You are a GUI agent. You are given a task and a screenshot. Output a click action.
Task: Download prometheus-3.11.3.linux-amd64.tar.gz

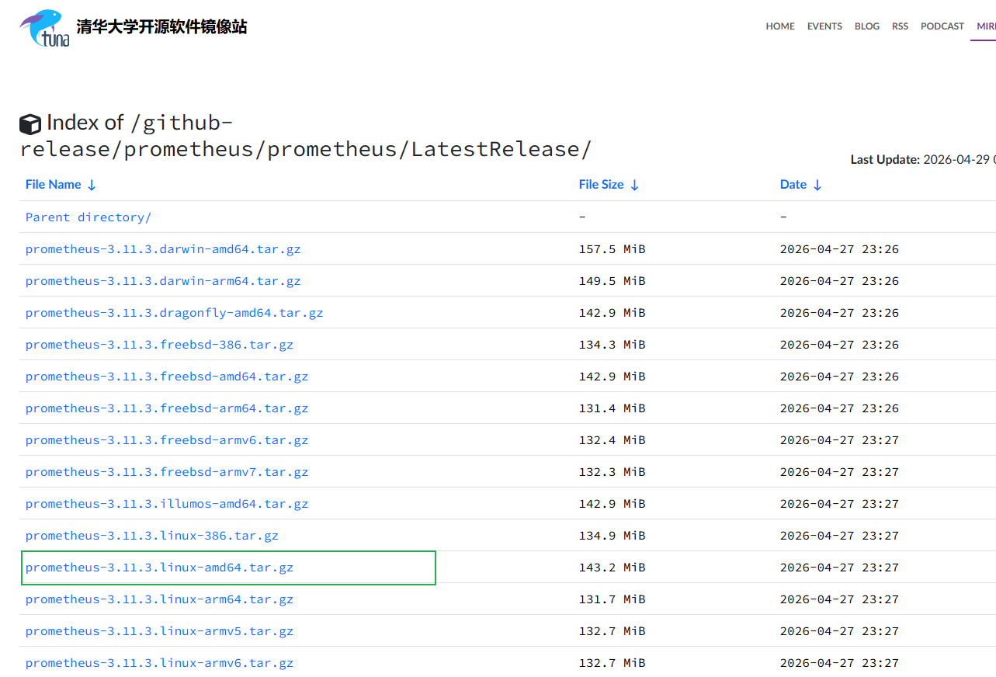[159, 568]
